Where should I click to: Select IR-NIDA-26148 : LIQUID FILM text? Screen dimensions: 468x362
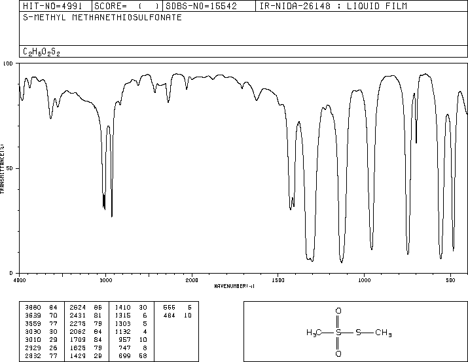333,6
